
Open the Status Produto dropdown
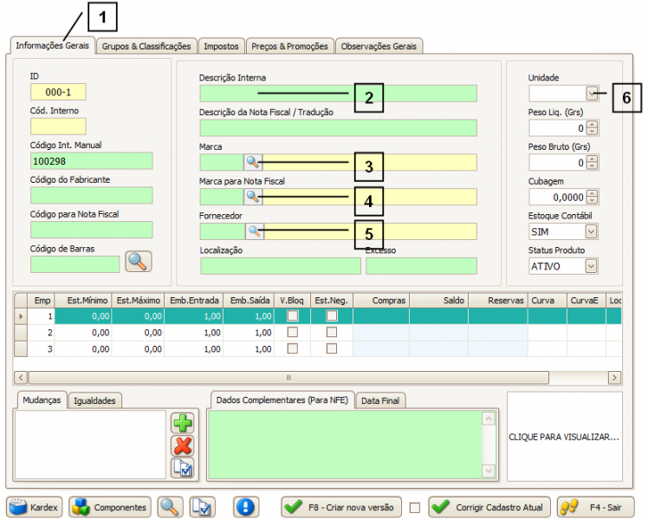(591, 266)
